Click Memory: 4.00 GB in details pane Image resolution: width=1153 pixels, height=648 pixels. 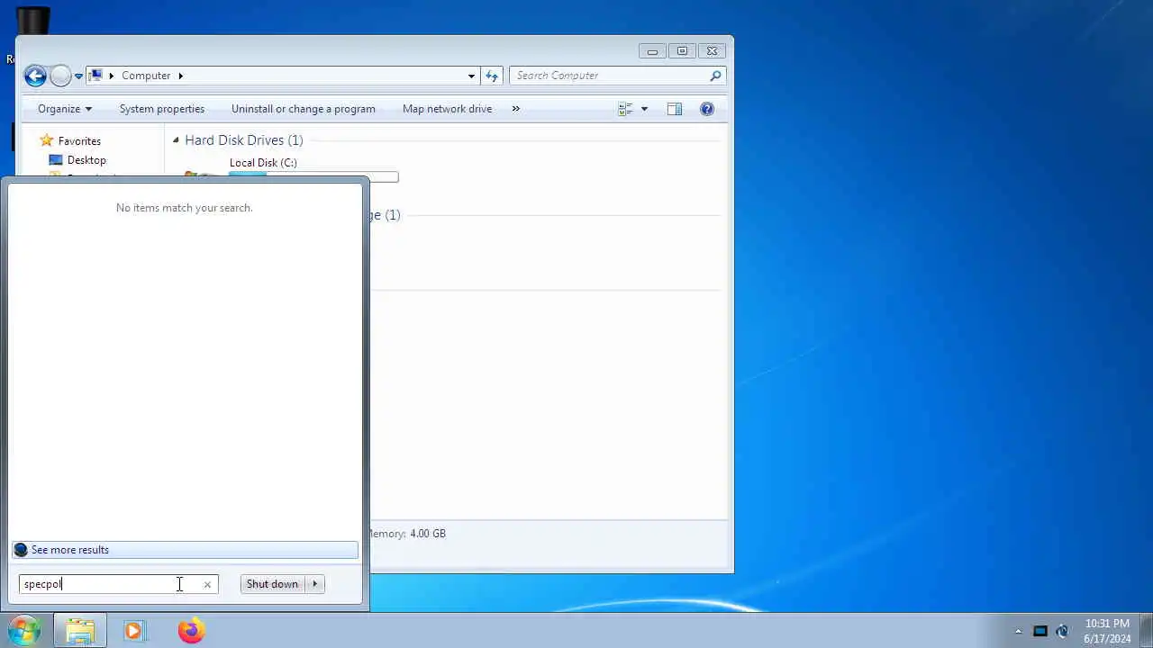(x=408, y=534)
